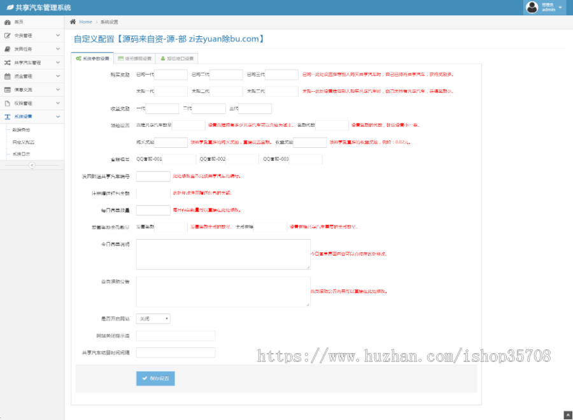This screenshot has width=573, height=420.
Task: Expand the 会员管理 sidebar menu chevron
Action: tap(59, 36)
